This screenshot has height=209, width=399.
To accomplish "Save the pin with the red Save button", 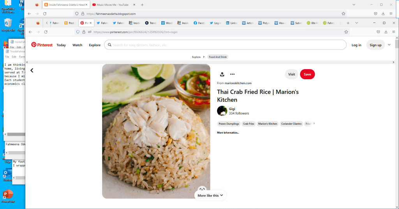I will click(307, 74).
